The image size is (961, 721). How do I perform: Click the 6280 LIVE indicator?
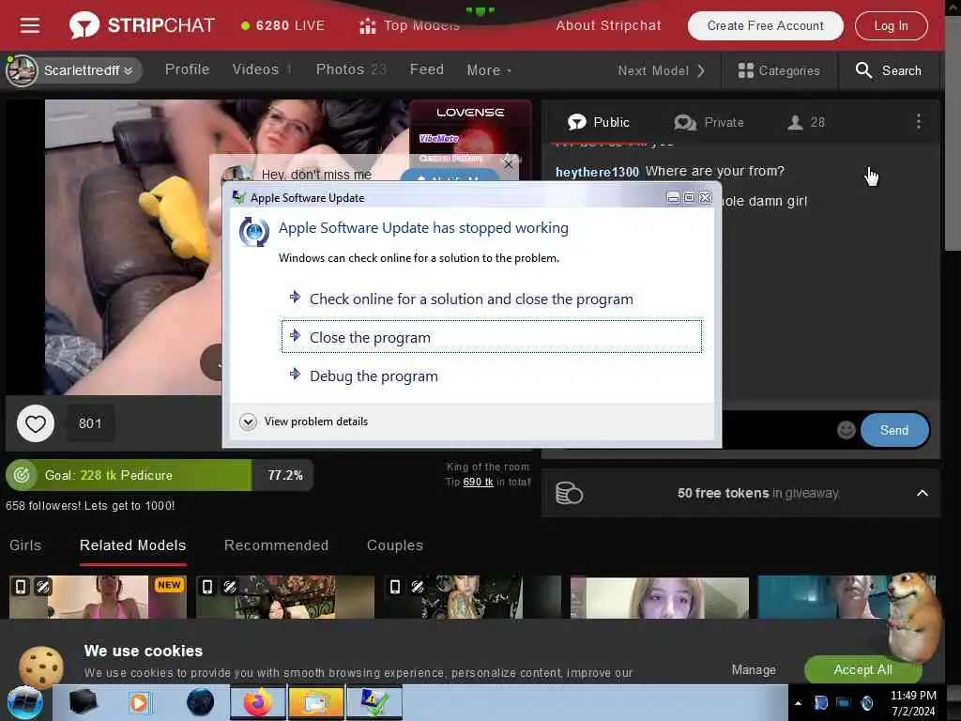(x=283, y=25)
